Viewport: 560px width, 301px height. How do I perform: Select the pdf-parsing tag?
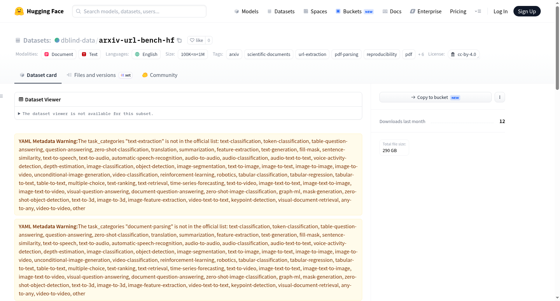click(x=346, y=54)
